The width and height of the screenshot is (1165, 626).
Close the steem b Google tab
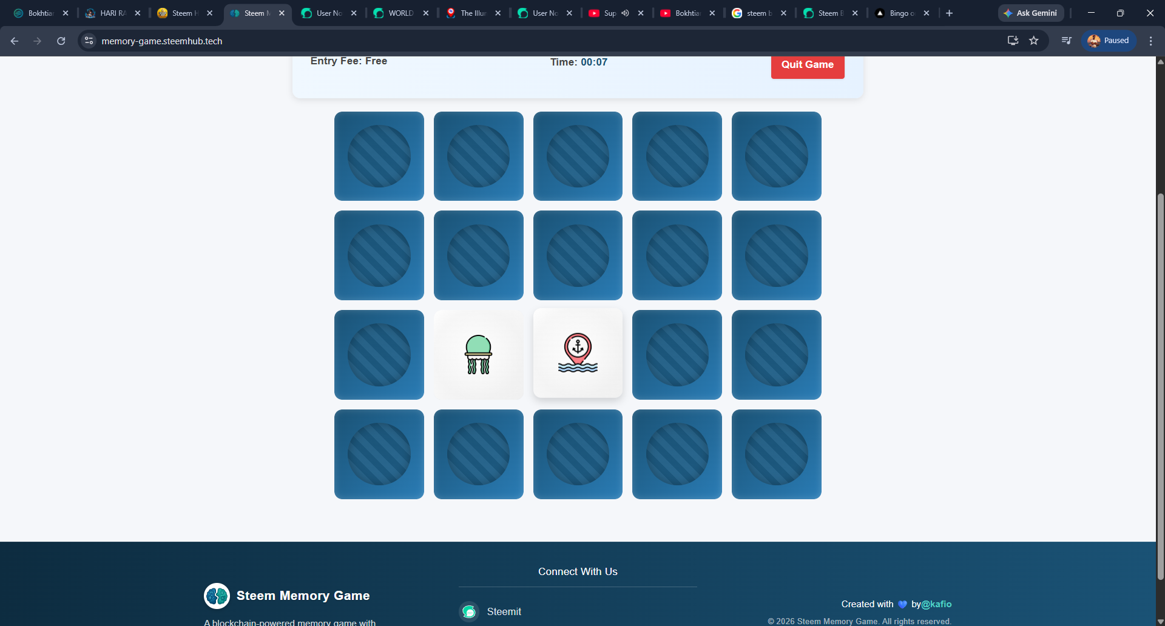[784, 13]
